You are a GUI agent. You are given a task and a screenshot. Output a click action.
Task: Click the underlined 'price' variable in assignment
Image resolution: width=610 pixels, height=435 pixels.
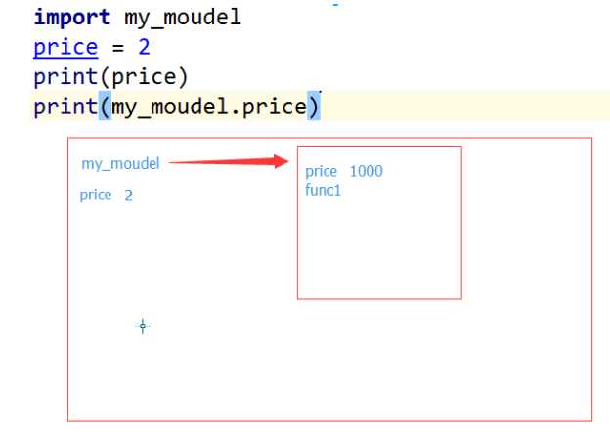point(65,48)
